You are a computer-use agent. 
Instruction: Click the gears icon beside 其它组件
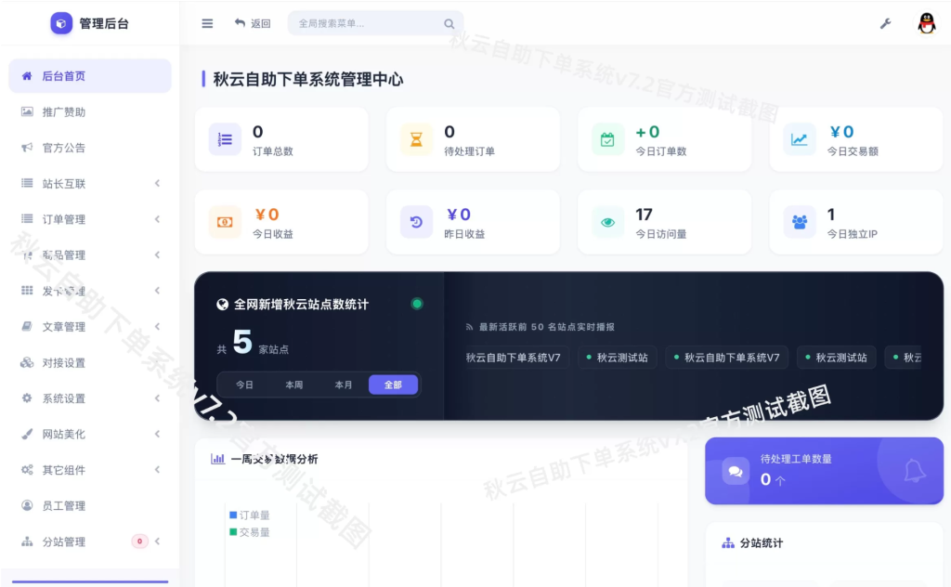coord(27,469)
